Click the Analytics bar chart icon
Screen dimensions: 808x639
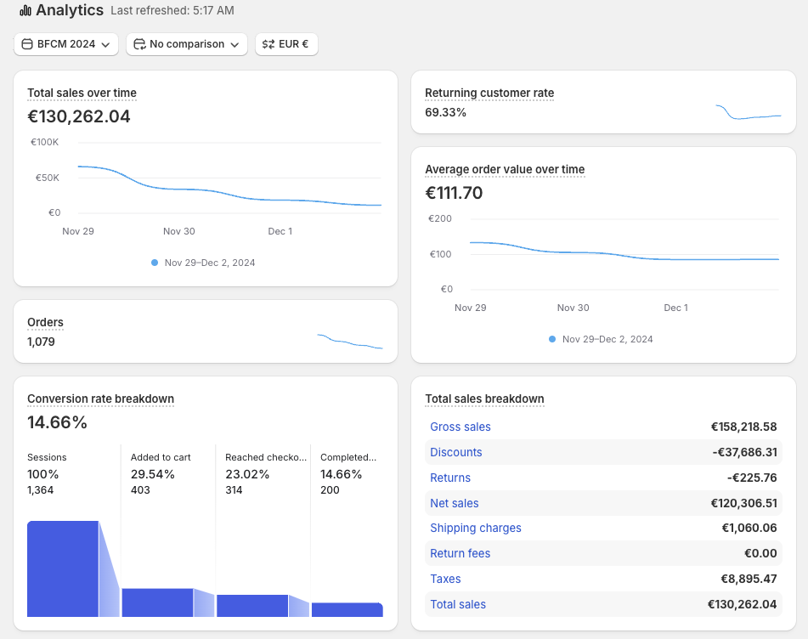pos(25,10)
